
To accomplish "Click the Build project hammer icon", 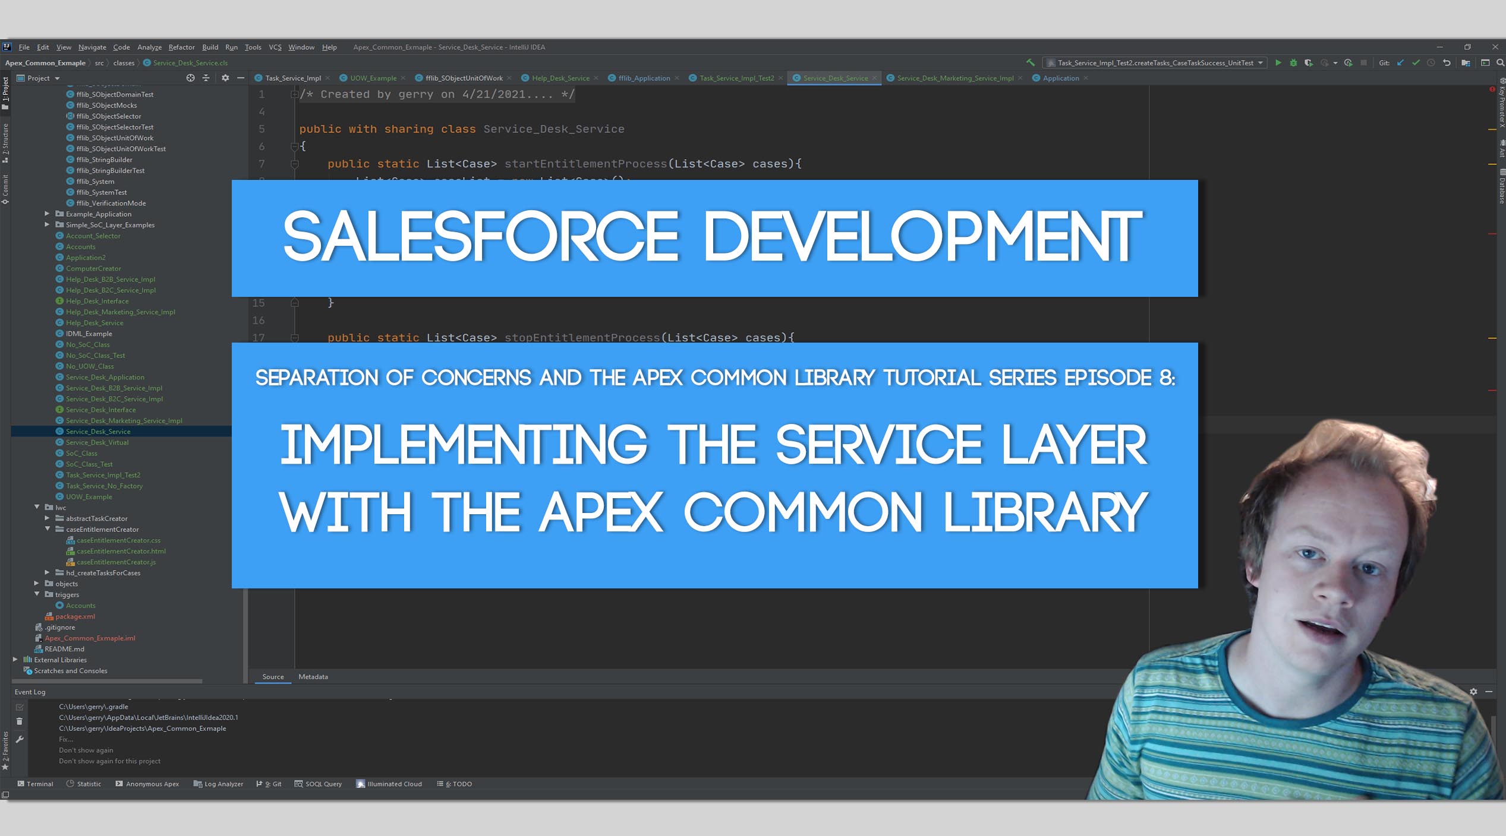I will click(x=1031, y=63).
